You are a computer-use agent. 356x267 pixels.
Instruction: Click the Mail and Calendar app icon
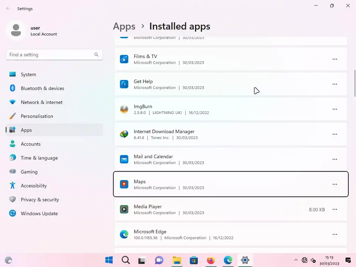[x=124, y=159]
